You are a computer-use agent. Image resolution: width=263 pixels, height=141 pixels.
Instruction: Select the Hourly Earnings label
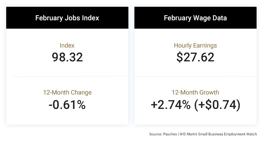pos(195,45)
